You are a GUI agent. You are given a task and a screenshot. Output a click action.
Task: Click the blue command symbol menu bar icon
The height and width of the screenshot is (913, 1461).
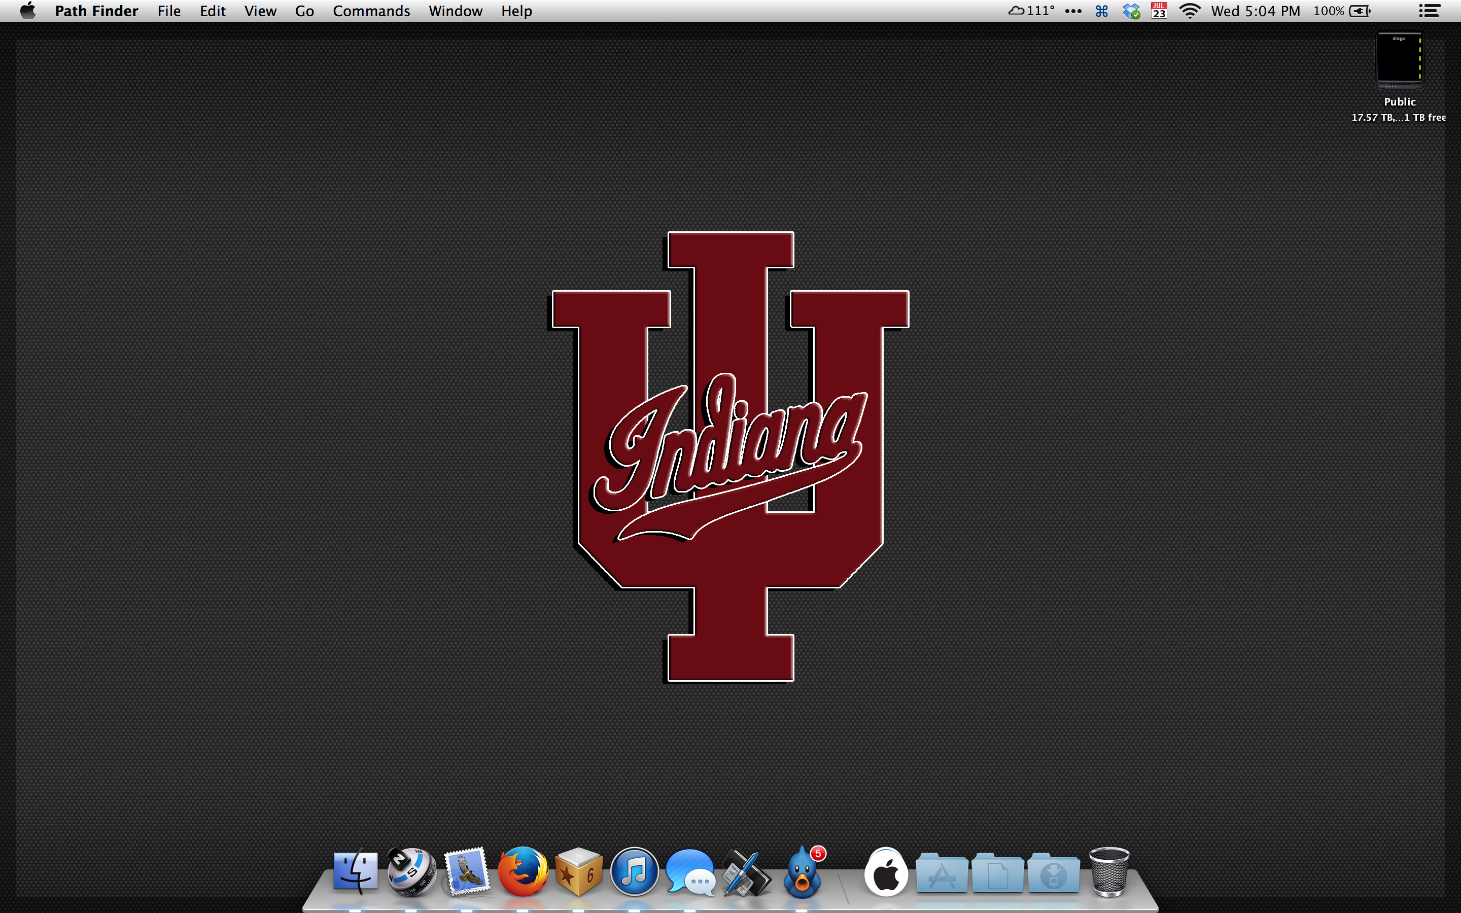(1102, 11)
